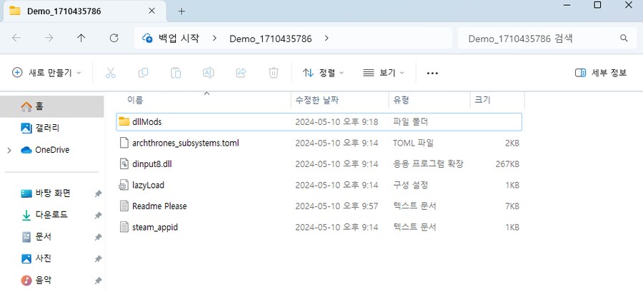Image resolution: width=643 pixels, height=292 pixels.
Task: Unpin 바탕 화면 using its pin icon
Action: [98, 193]
